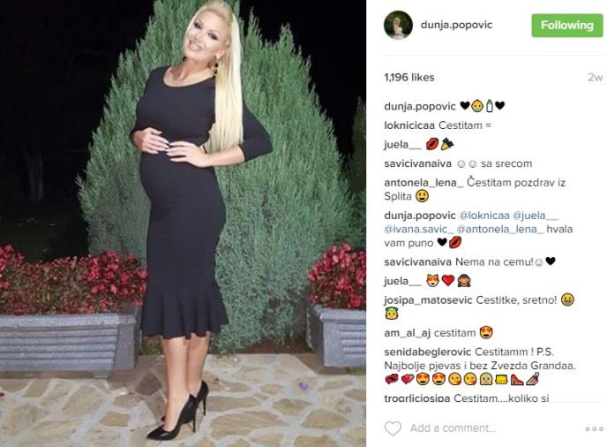Image resolution: width=607 pixels, height=447 pixels.
Task: View the 1,196 likes list
Action: (x=408, y=77)
